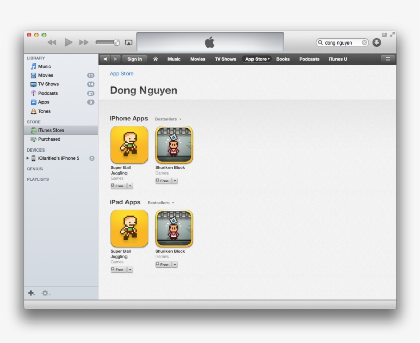
Task: Adjust the volume slider knob
Action: [x=116, y=42]
